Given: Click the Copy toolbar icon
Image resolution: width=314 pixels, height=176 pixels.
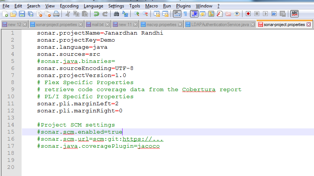Looking at the screenshot, I should click(76, 14).
